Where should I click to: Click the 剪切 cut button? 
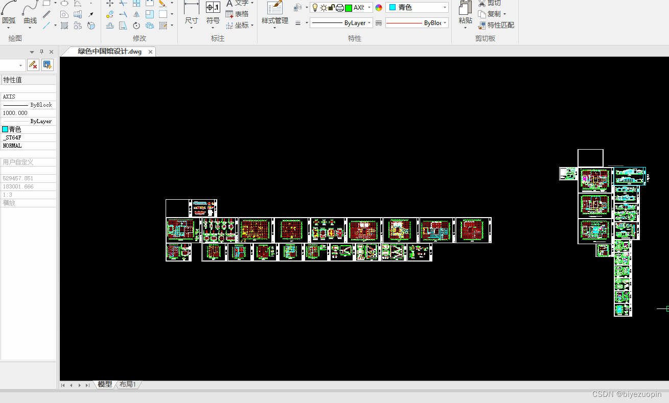click(x=489, y=3)
